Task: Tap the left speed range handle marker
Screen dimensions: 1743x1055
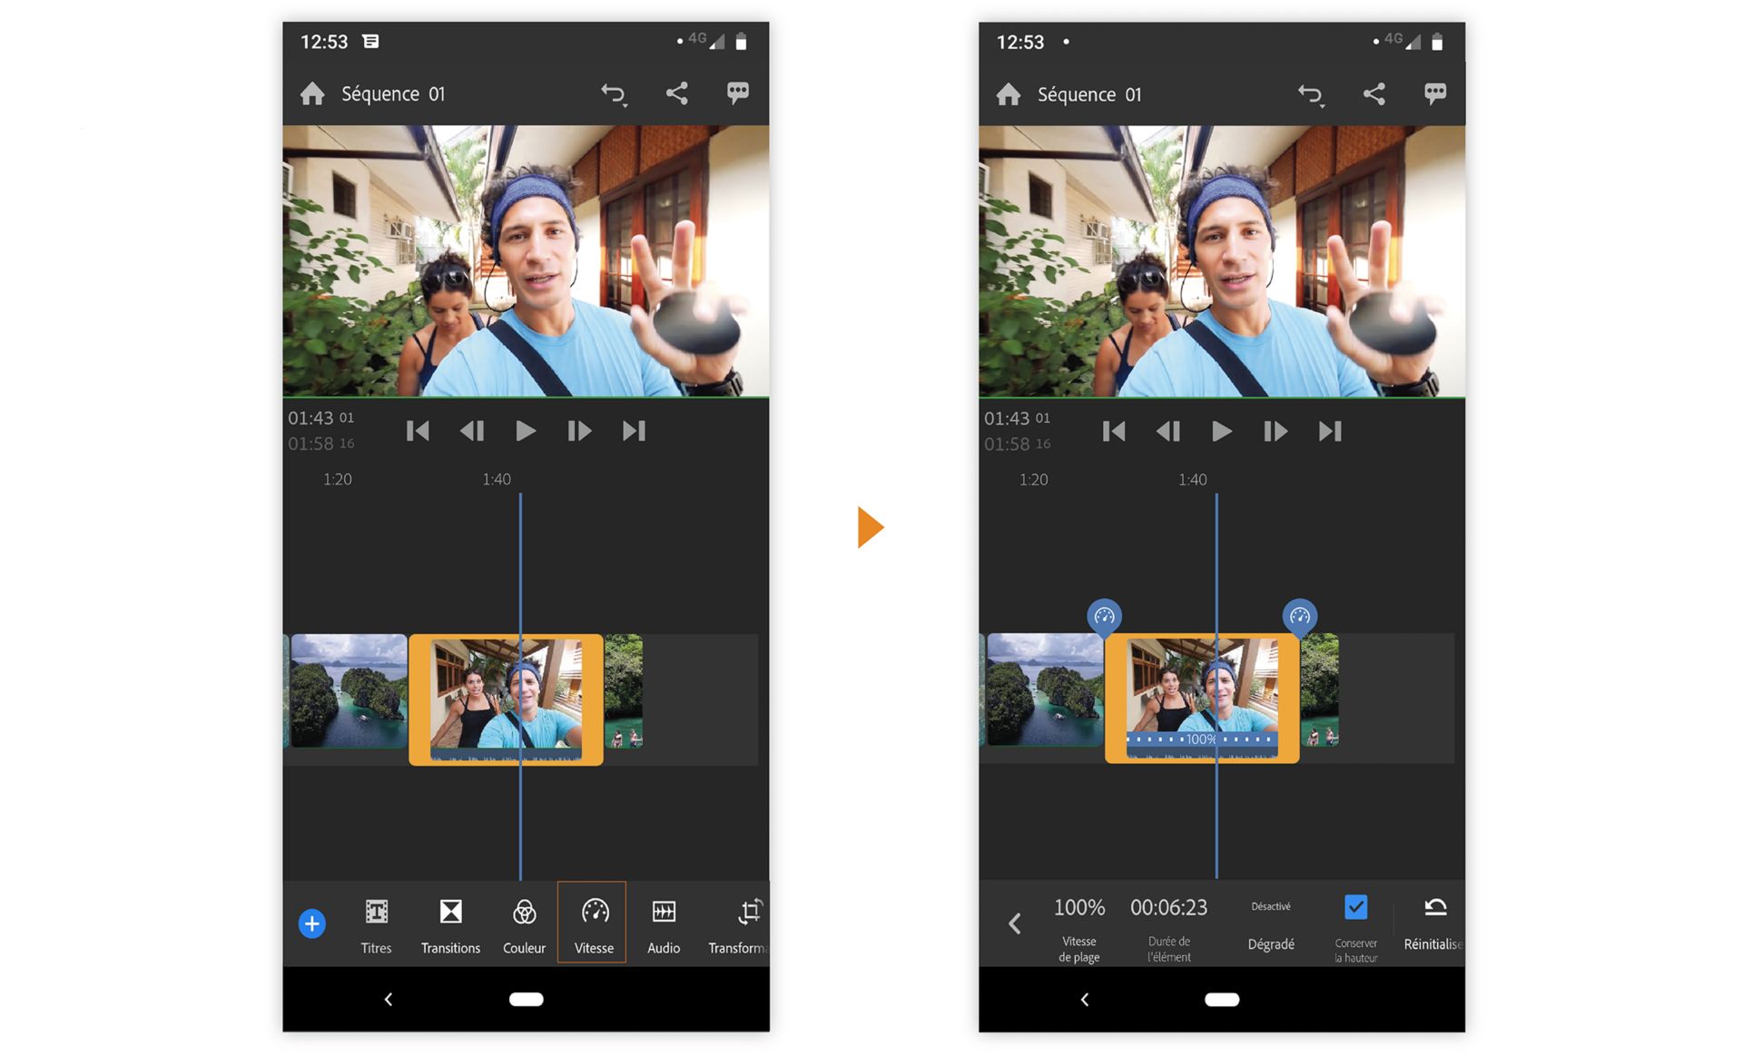Action: pyautogui.click(x=1104, y=617)
